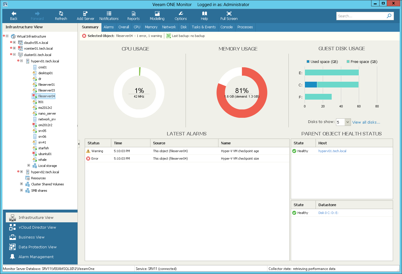Expand the cloudvc55.n.local node
This screenshot has width=402, height=274.
(x=14, y=42)
